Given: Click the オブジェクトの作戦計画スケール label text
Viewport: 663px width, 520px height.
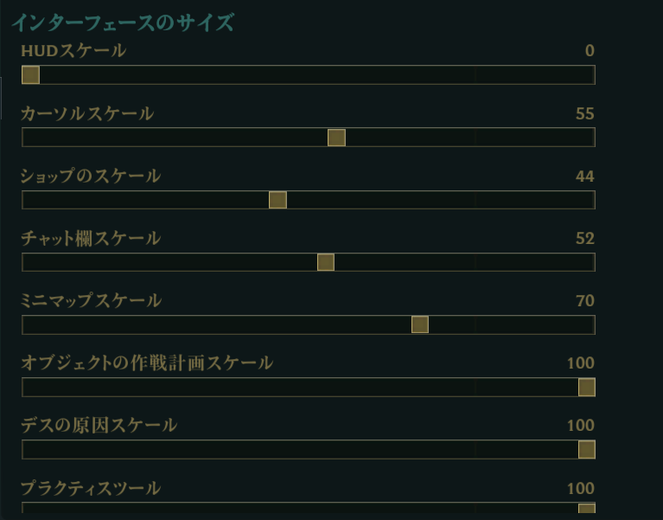Looking at the screenshot, I should 147,363.
